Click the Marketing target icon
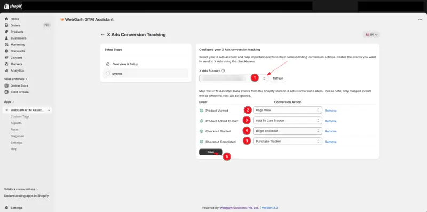Screen dimensions: 427x212 click(6, 44)
